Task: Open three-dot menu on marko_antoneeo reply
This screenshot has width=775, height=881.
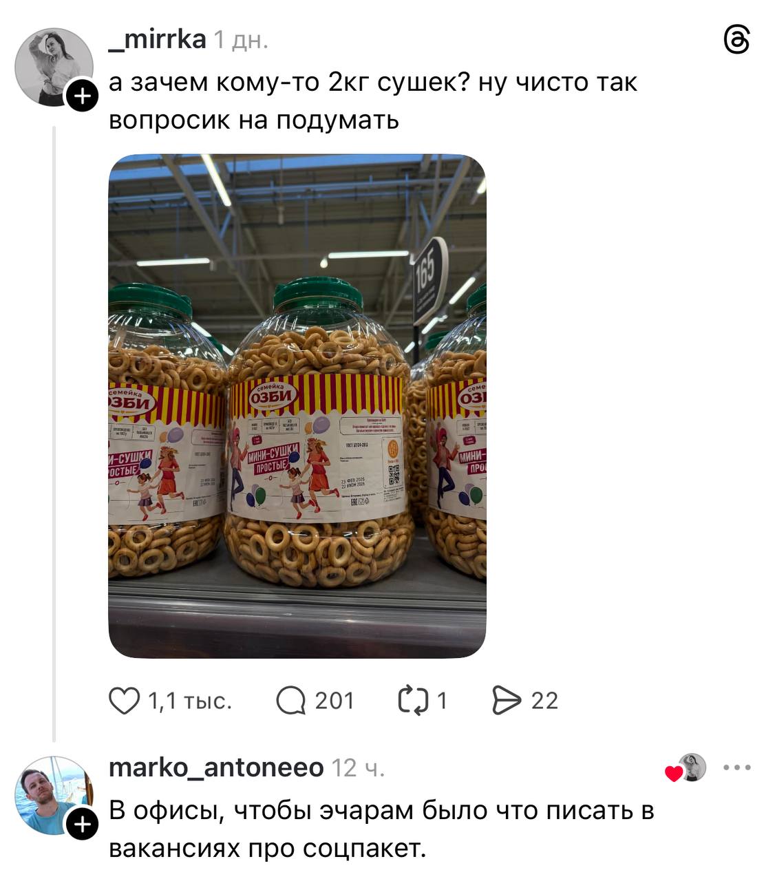Action: (737, 767)
